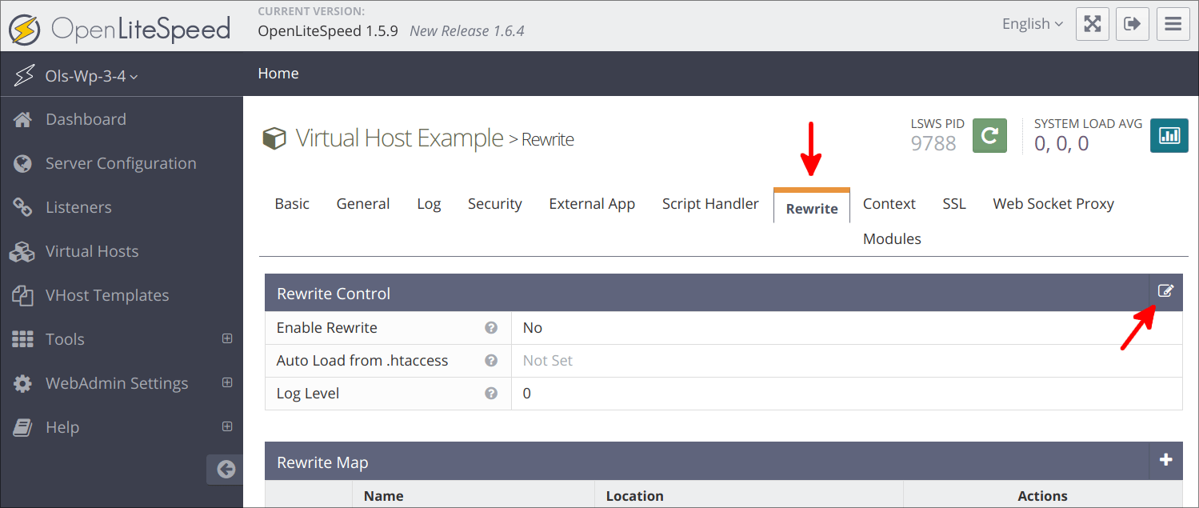Show help for Log Level
The image size is (1199, 508).
point(491,394)
